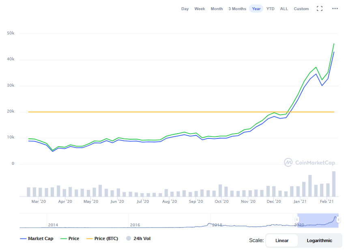346x251 pixels.
Task: Click the 2016 marker in navigator
Action: (x=135, y=225)
